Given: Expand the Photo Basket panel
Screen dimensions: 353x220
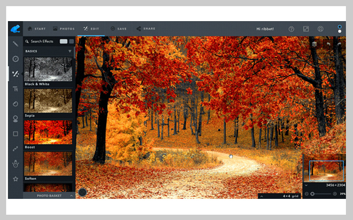Looking at the screenshot, I should (x=71, y=195).
